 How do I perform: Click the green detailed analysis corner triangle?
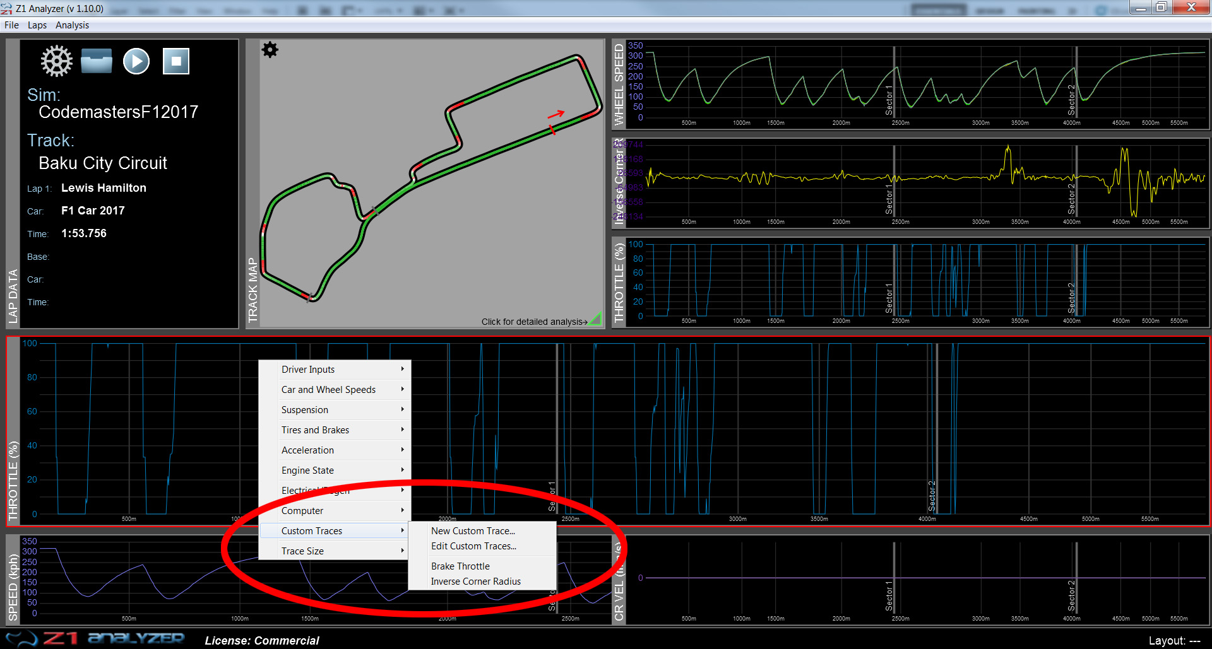[x=595, y=319]
